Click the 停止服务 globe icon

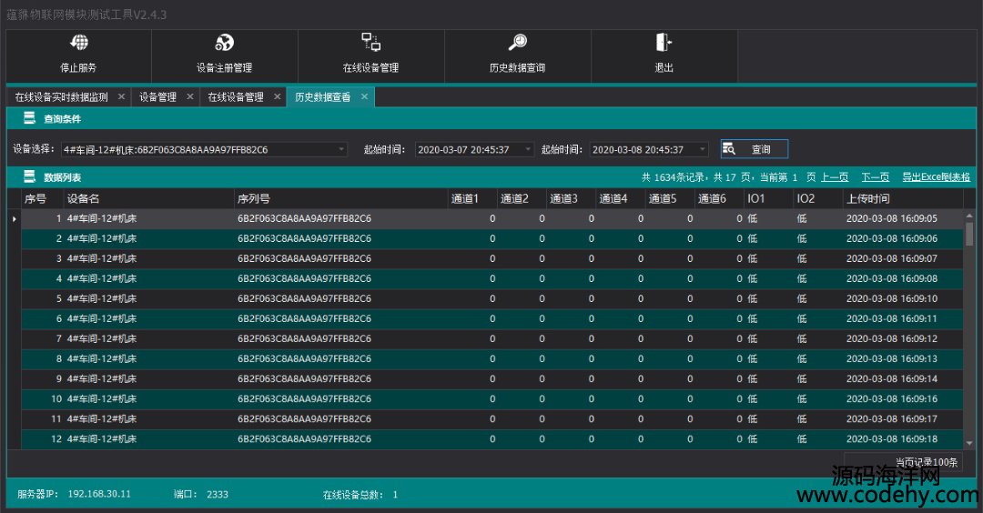click(x=78, y=43)
